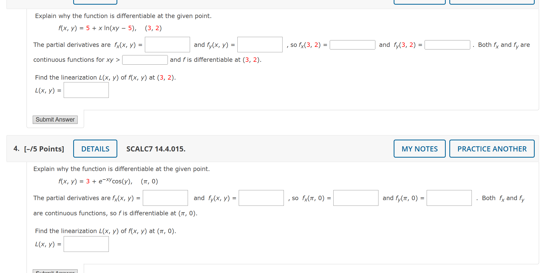This screenshot has width=545, height=273.
Task: Enter the fy(π, 0) answer box
Action: tap(449, 198)
